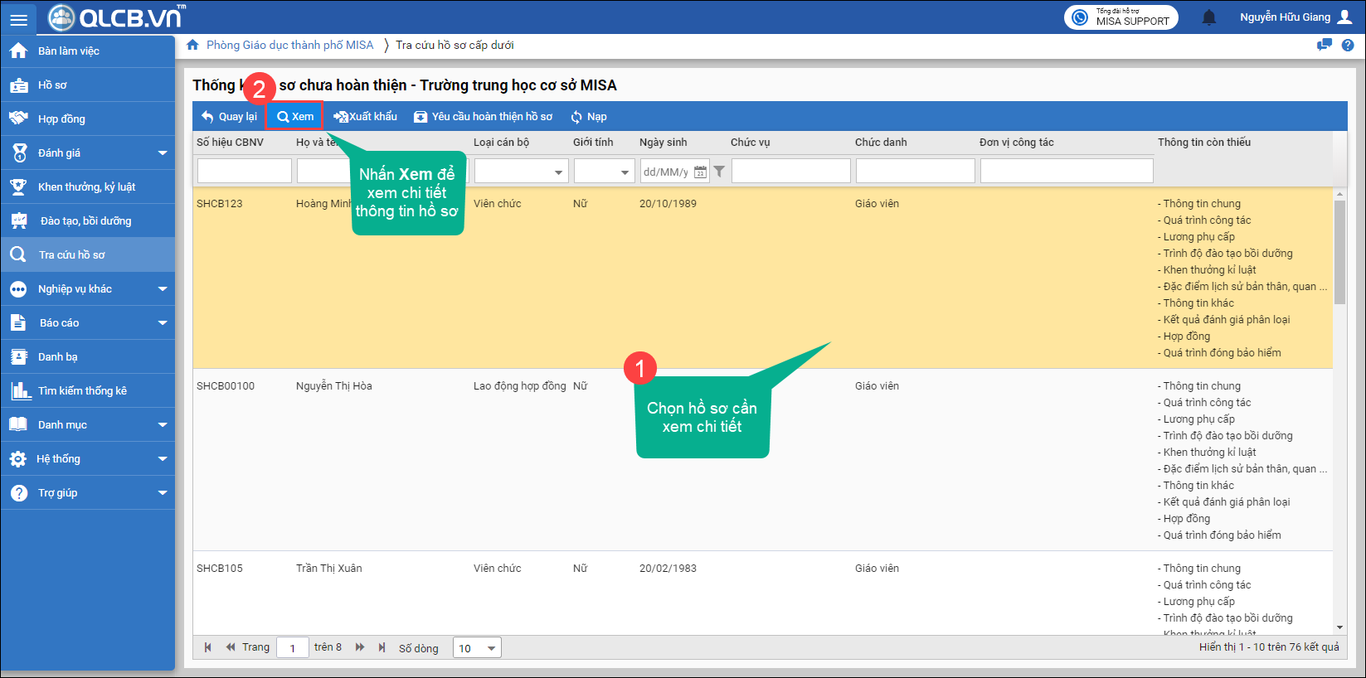
Task: Click the filter funnel icon
Action: (719, 172)
